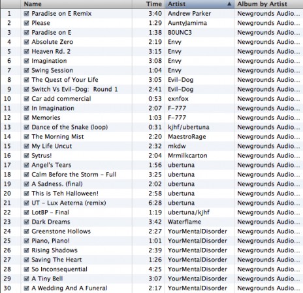Click the artist ubertuna/kjhf
The image size is (303, 293).
tap(189, 213)
